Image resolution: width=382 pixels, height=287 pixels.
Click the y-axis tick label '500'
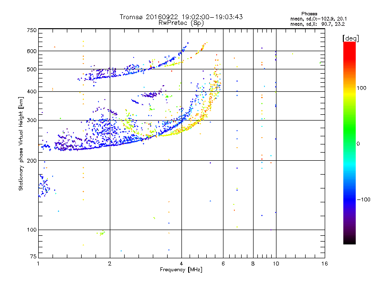coord(32,69)
